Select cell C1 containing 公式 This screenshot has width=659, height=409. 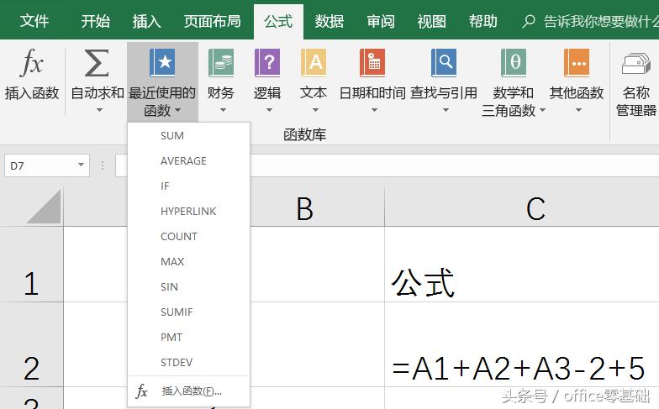[x=521, y=265]
